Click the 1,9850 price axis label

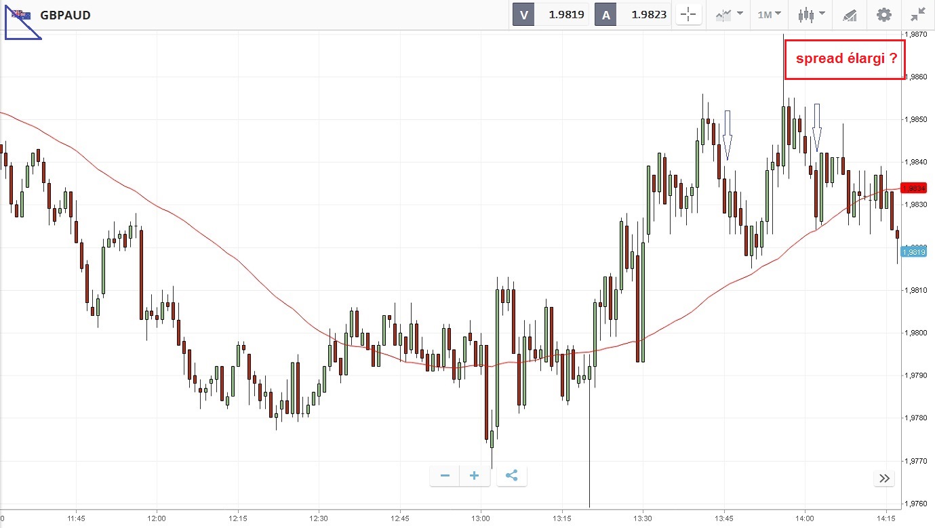(x=915, y=120)
